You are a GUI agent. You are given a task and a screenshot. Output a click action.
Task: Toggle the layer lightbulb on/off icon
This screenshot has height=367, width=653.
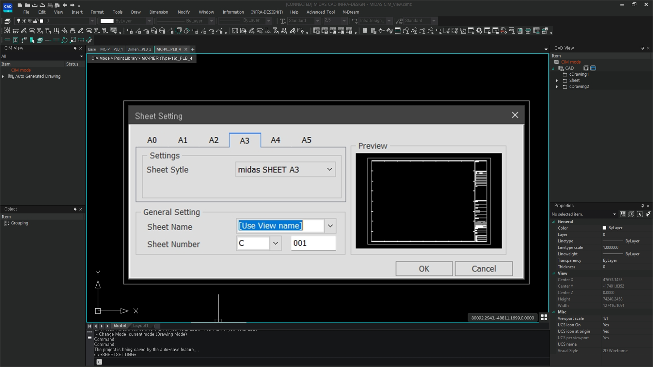(x=19, y=21)
